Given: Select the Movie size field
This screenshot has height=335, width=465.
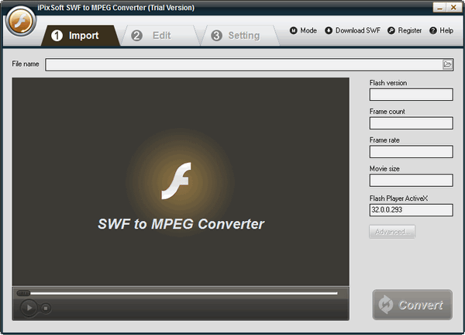Looking at the screenshot, I should (x=411, y=181).
